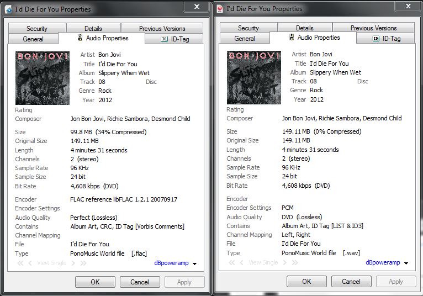
Task: Click dBpoweramp link in left window
Action: (171, 263)
